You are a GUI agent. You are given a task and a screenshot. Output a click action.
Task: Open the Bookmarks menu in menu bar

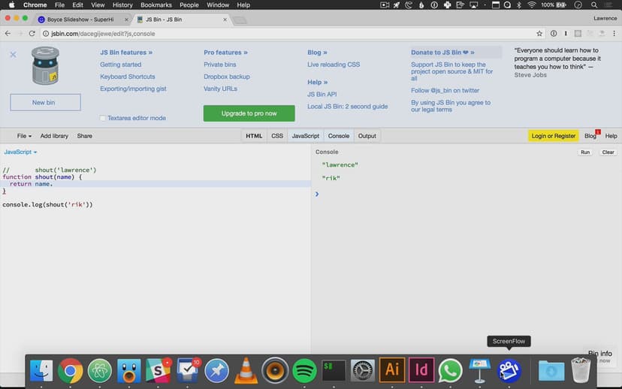[155, 5]
